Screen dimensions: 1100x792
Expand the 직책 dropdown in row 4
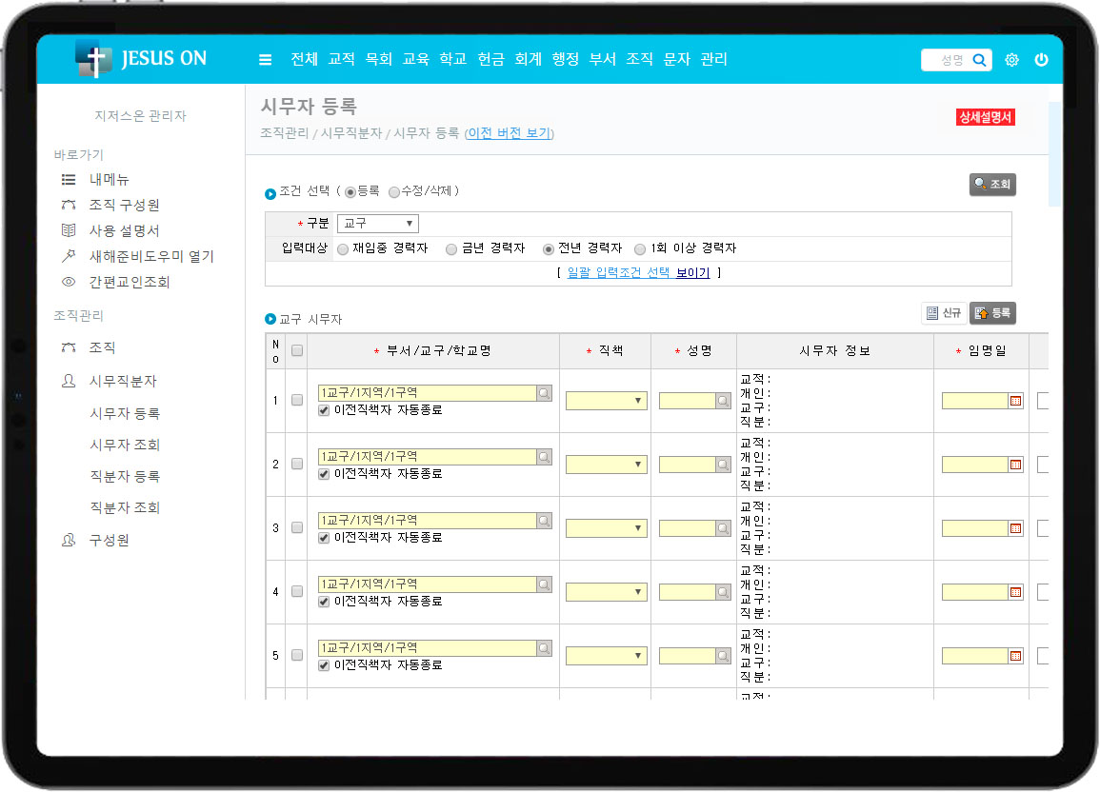[606, 592]
